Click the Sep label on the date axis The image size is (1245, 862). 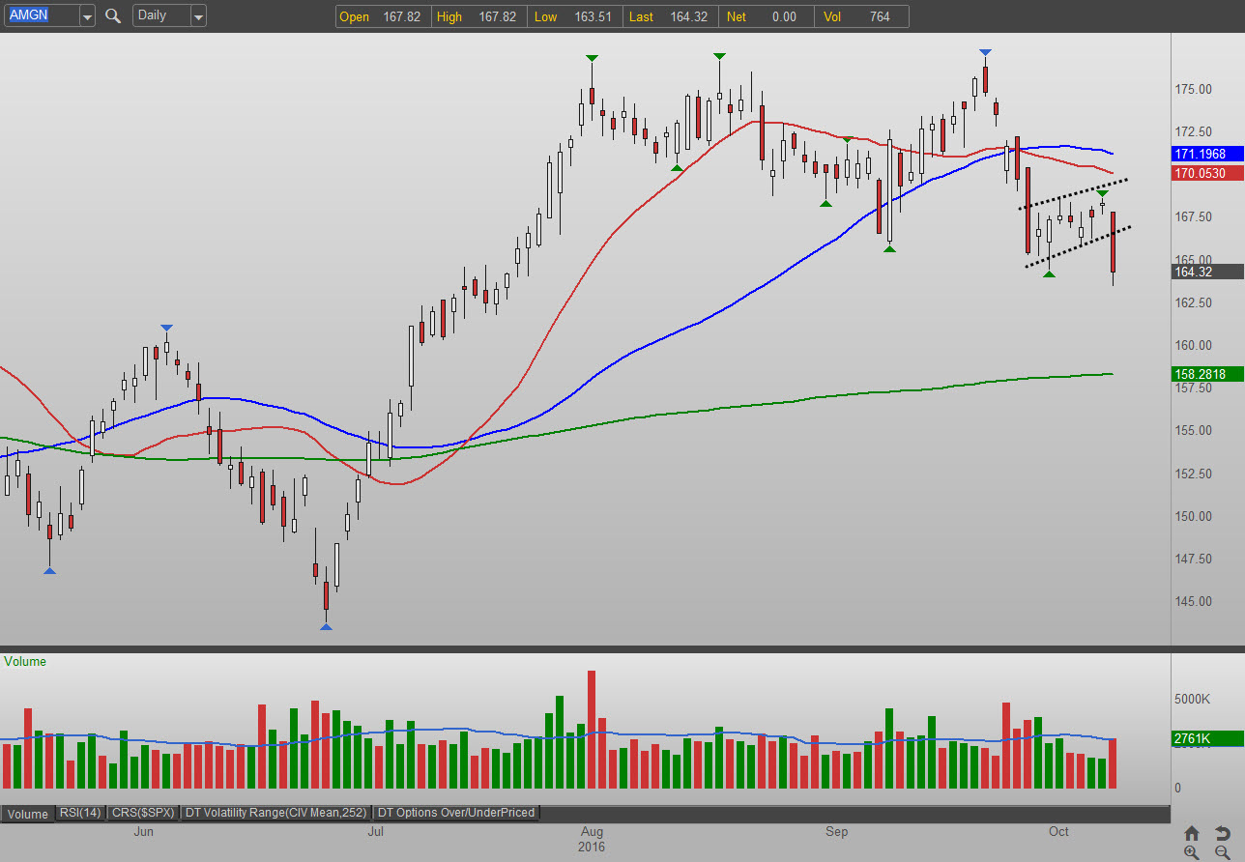837,832
